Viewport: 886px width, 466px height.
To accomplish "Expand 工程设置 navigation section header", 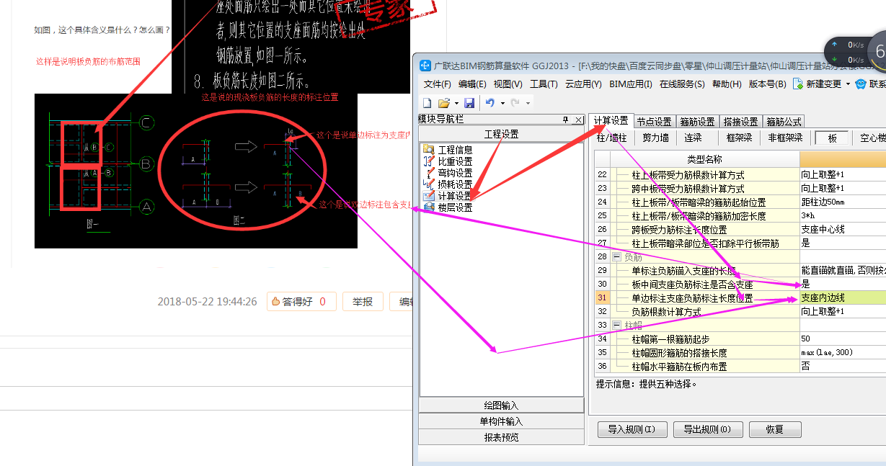I will click(x=501, y=135).
